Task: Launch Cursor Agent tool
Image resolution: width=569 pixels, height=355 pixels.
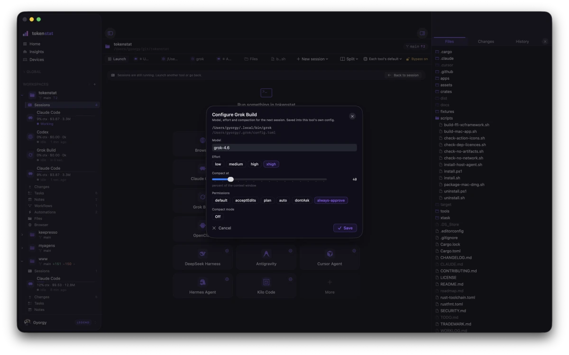Action: (x=330, y=257)
